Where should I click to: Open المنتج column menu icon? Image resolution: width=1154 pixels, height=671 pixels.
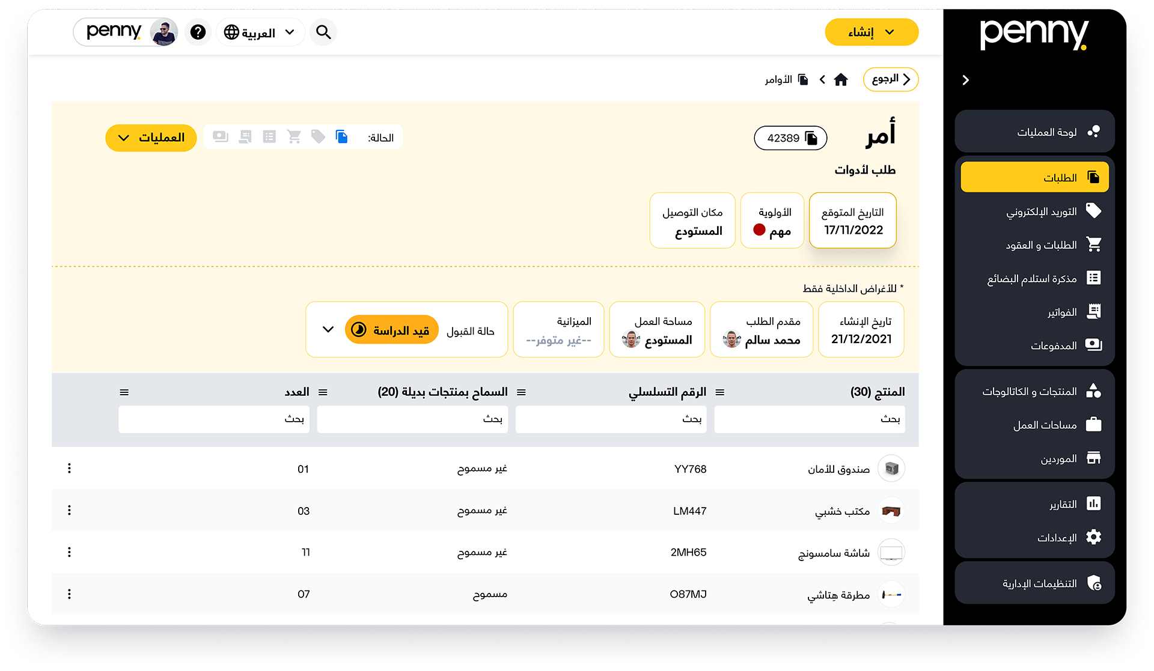(720, 392)
